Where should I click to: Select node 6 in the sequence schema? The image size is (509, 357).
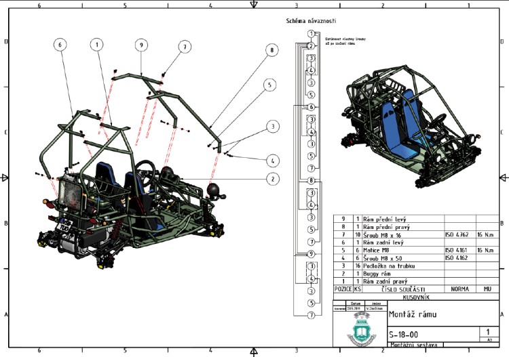[x=311, y=107]
